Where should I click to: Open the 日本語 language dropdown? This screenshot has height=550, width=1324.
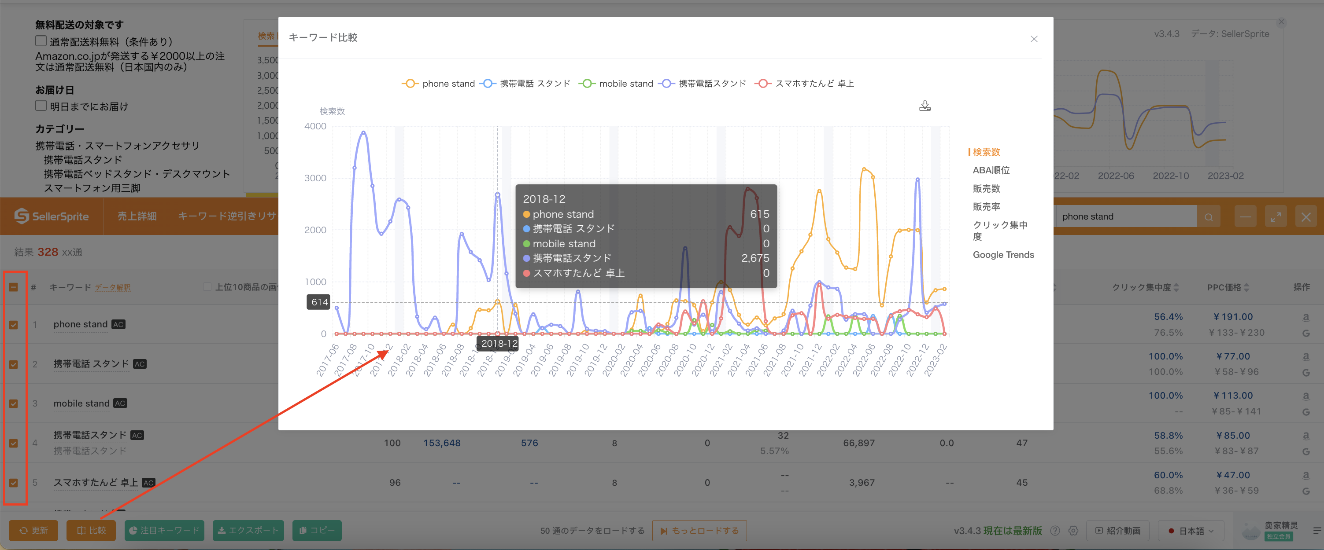coord(1191,531)
